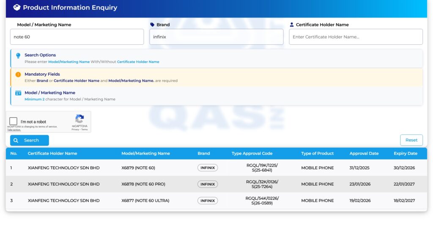The width and height of the screenshot is (433, 225).
Task: Click the lightbulb icon in Search Options
Action: point(18,55)
